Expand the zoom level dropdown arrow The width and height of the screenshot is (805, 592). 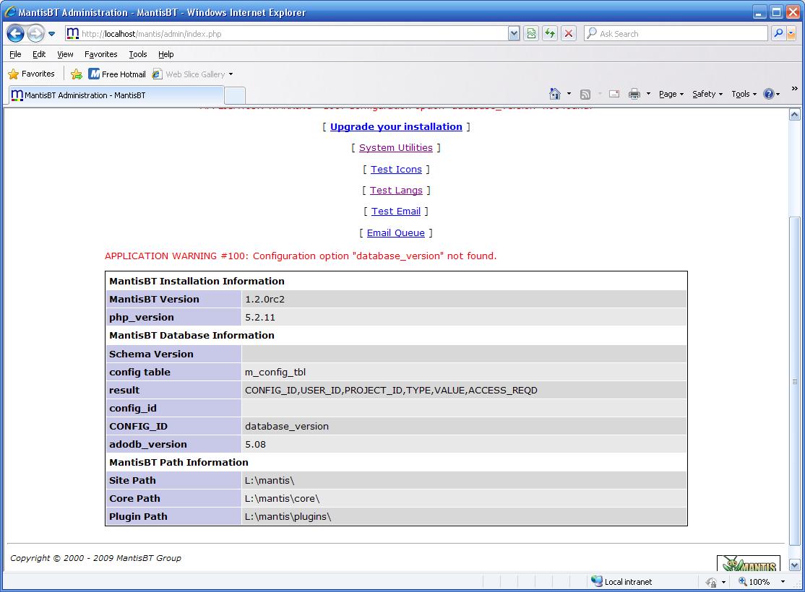783,582
